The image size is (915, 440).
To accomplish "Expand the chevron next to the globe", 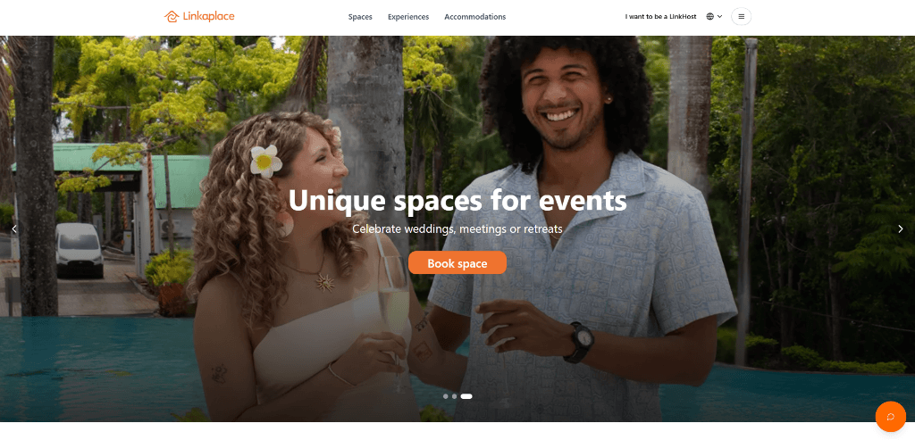I will tap(720, 16).
